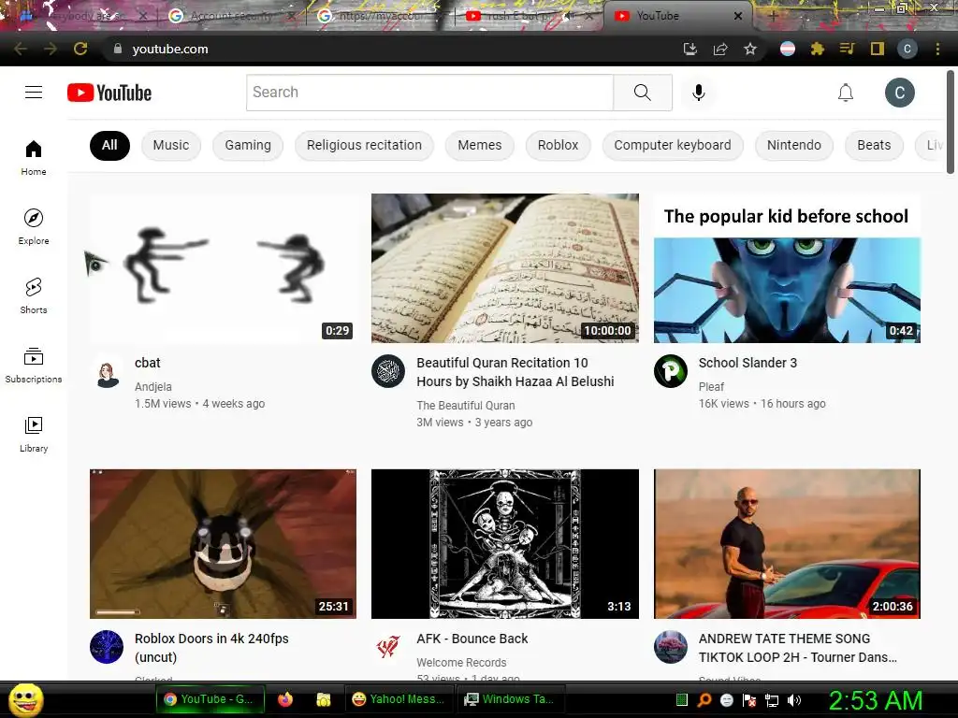This screenshot has height=718, width=958.
Task: Open Welcome Records channel avatar
Action: pyautogui.click(x=388, y=647)
